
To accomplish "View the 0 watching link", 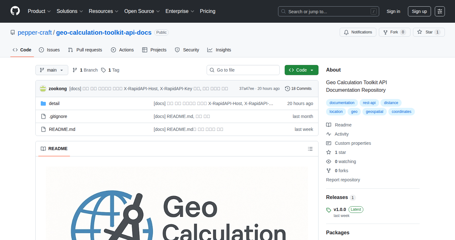I will coord(341,161).
